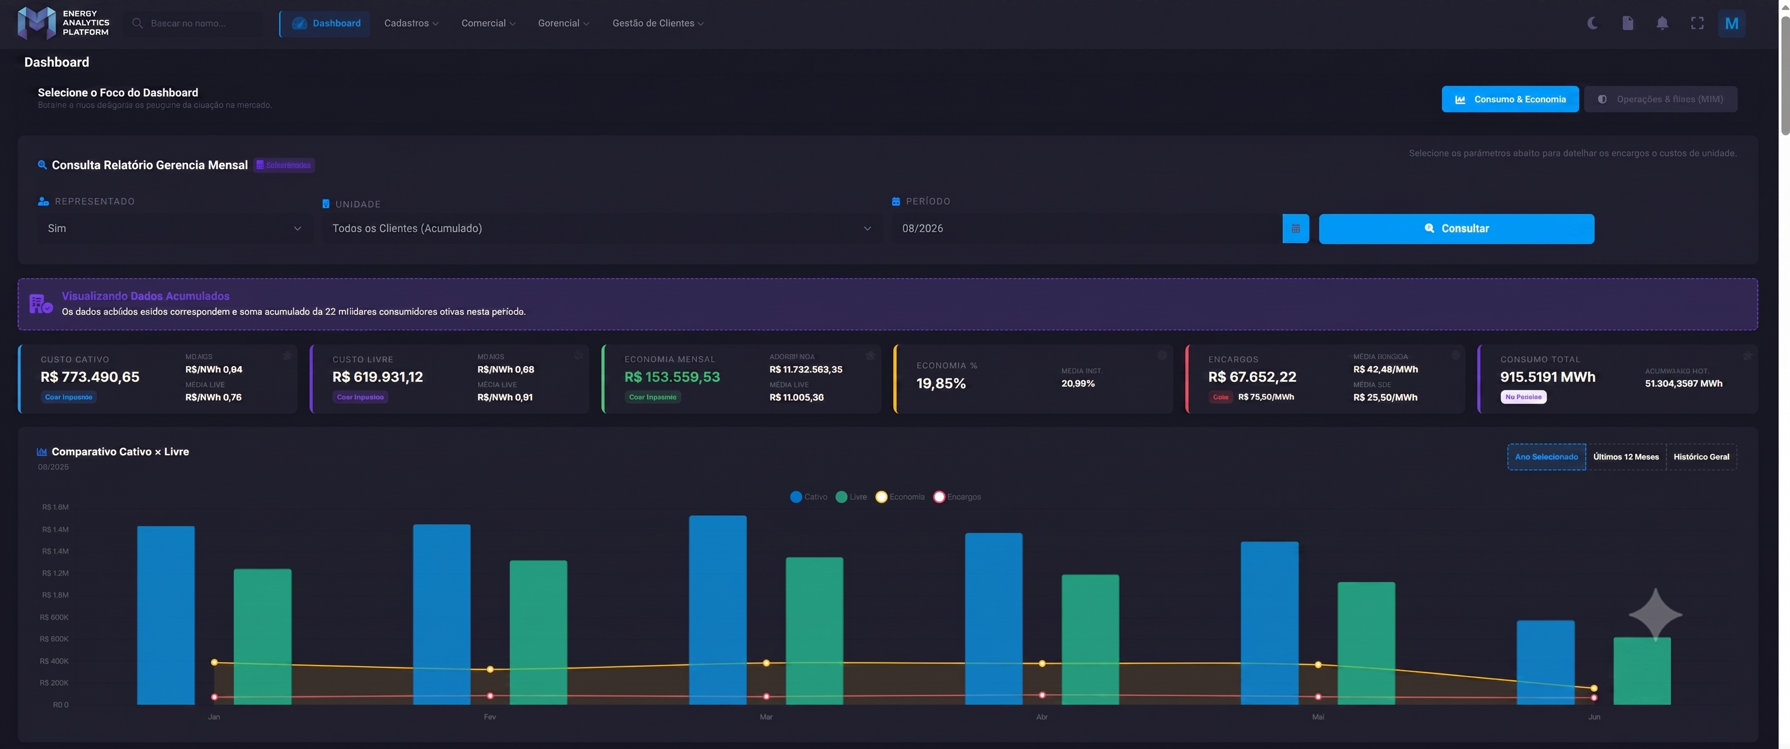Click the Consumo Total white badge
This screenshot has height=749, width=1790.
(1523, 397)
